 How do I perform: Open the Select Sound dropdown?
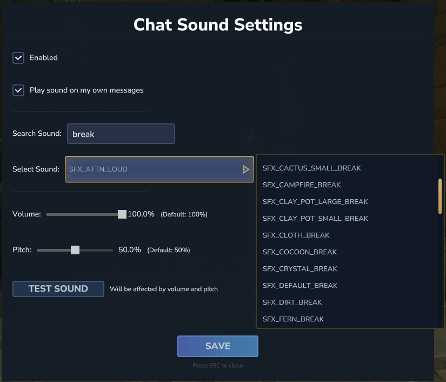tap(154, 169)
